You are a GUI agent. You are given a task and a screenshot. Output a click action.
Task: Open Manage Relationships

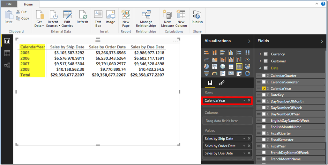146,18
